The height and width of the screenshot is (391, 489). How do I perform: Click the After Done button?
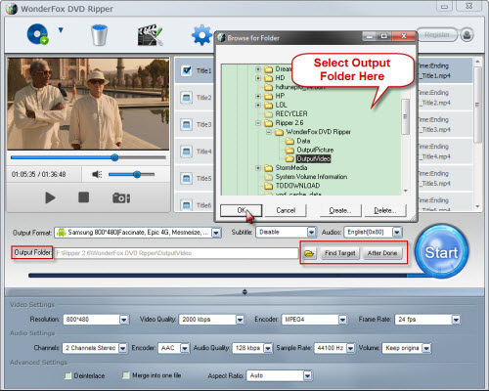tap(382, 253)
